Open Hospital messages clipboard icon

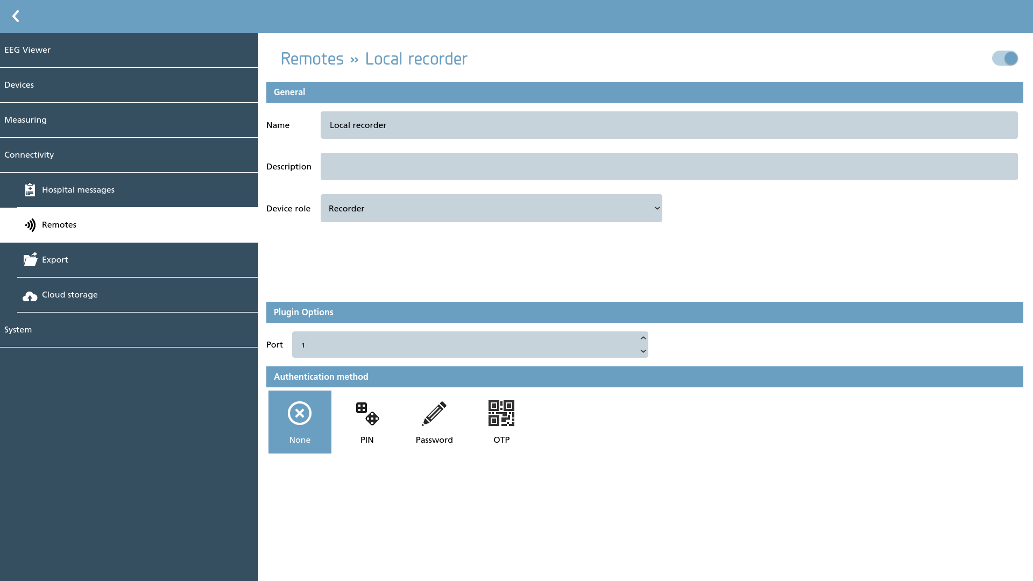click(30, 189)
